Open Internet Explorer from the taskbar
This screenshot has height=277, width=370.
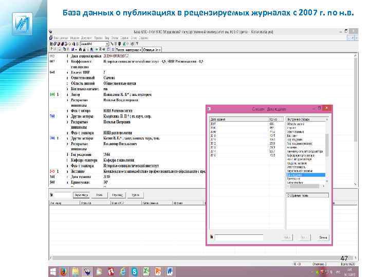coord(123,272)
